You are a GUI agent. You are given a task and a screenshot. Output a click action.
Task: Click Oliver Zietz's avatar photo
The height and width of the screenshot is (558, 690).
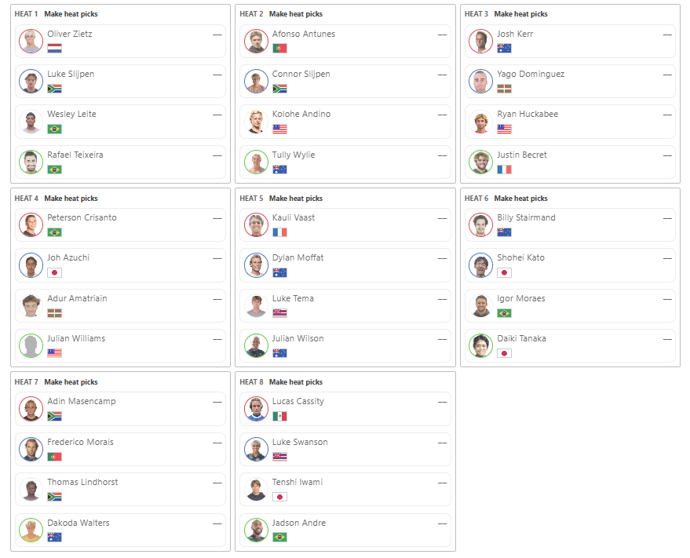(x=31, y=42)
